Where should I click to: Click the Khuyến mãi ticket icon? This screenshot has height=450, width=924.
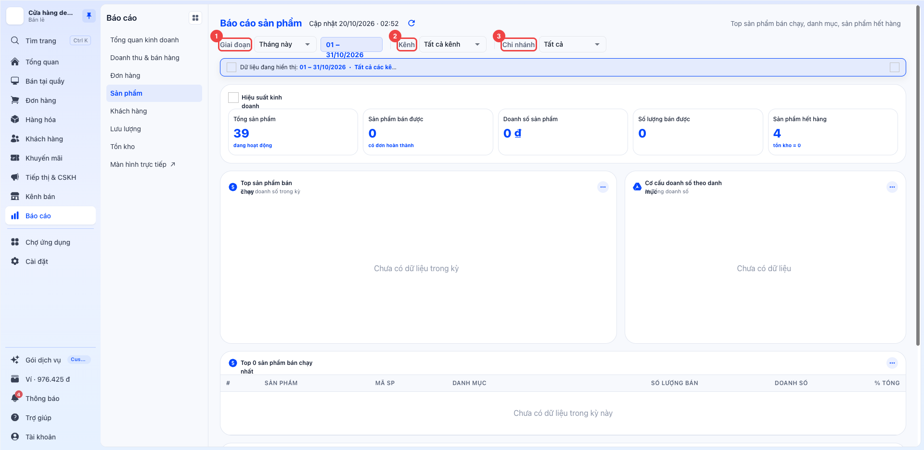(x=15, y=158)
